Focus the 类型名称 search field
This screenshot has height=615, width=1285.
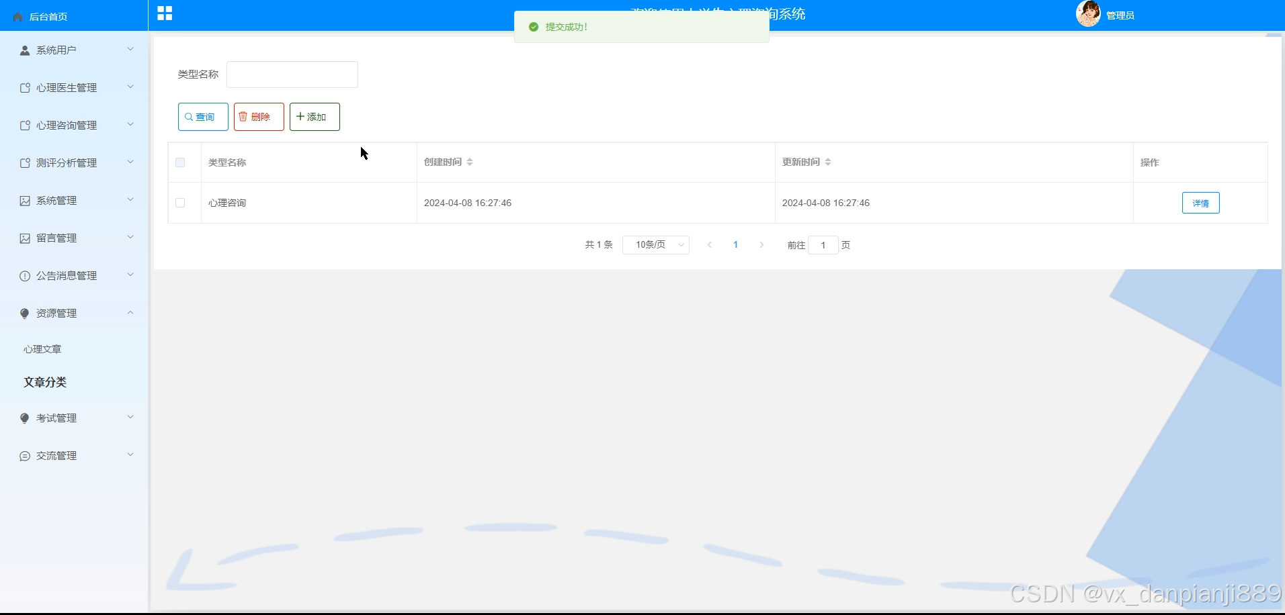[x=292, y=75]
